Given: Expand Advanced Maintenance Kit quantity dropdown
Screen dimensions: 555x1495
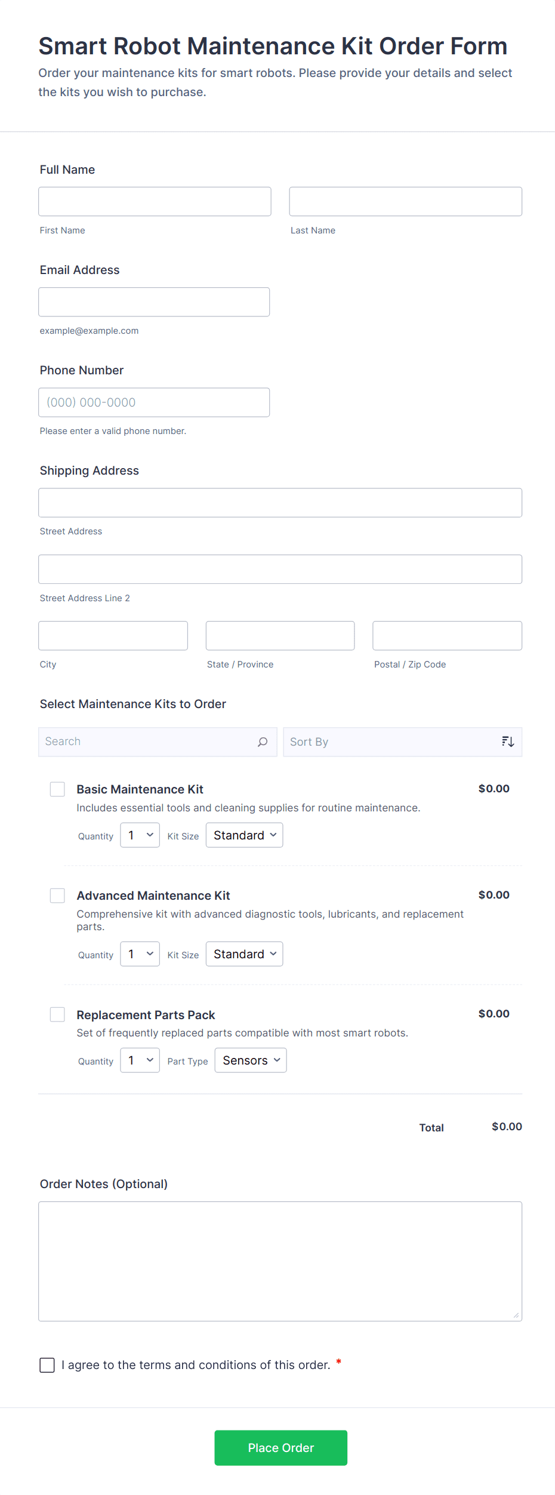Looking at the screenshot, I should click(140, 954).
